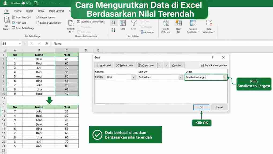Switch to the Insert tab
273x154 pixels.
(29, 11)
